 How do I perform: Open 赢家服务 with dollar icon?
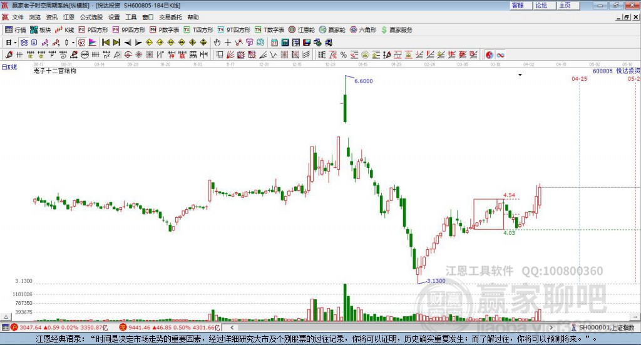point(396,30)
